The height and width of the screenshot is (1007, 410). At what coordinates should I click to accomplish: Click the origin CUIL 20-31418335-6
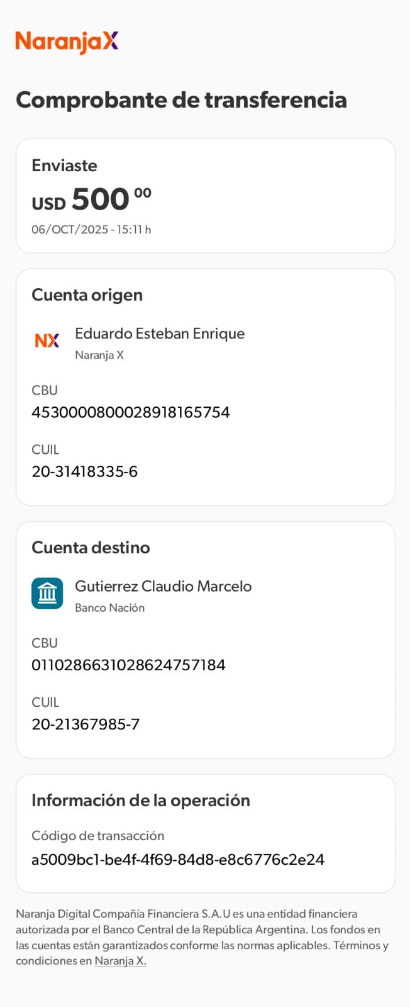[x=84, y=471]
